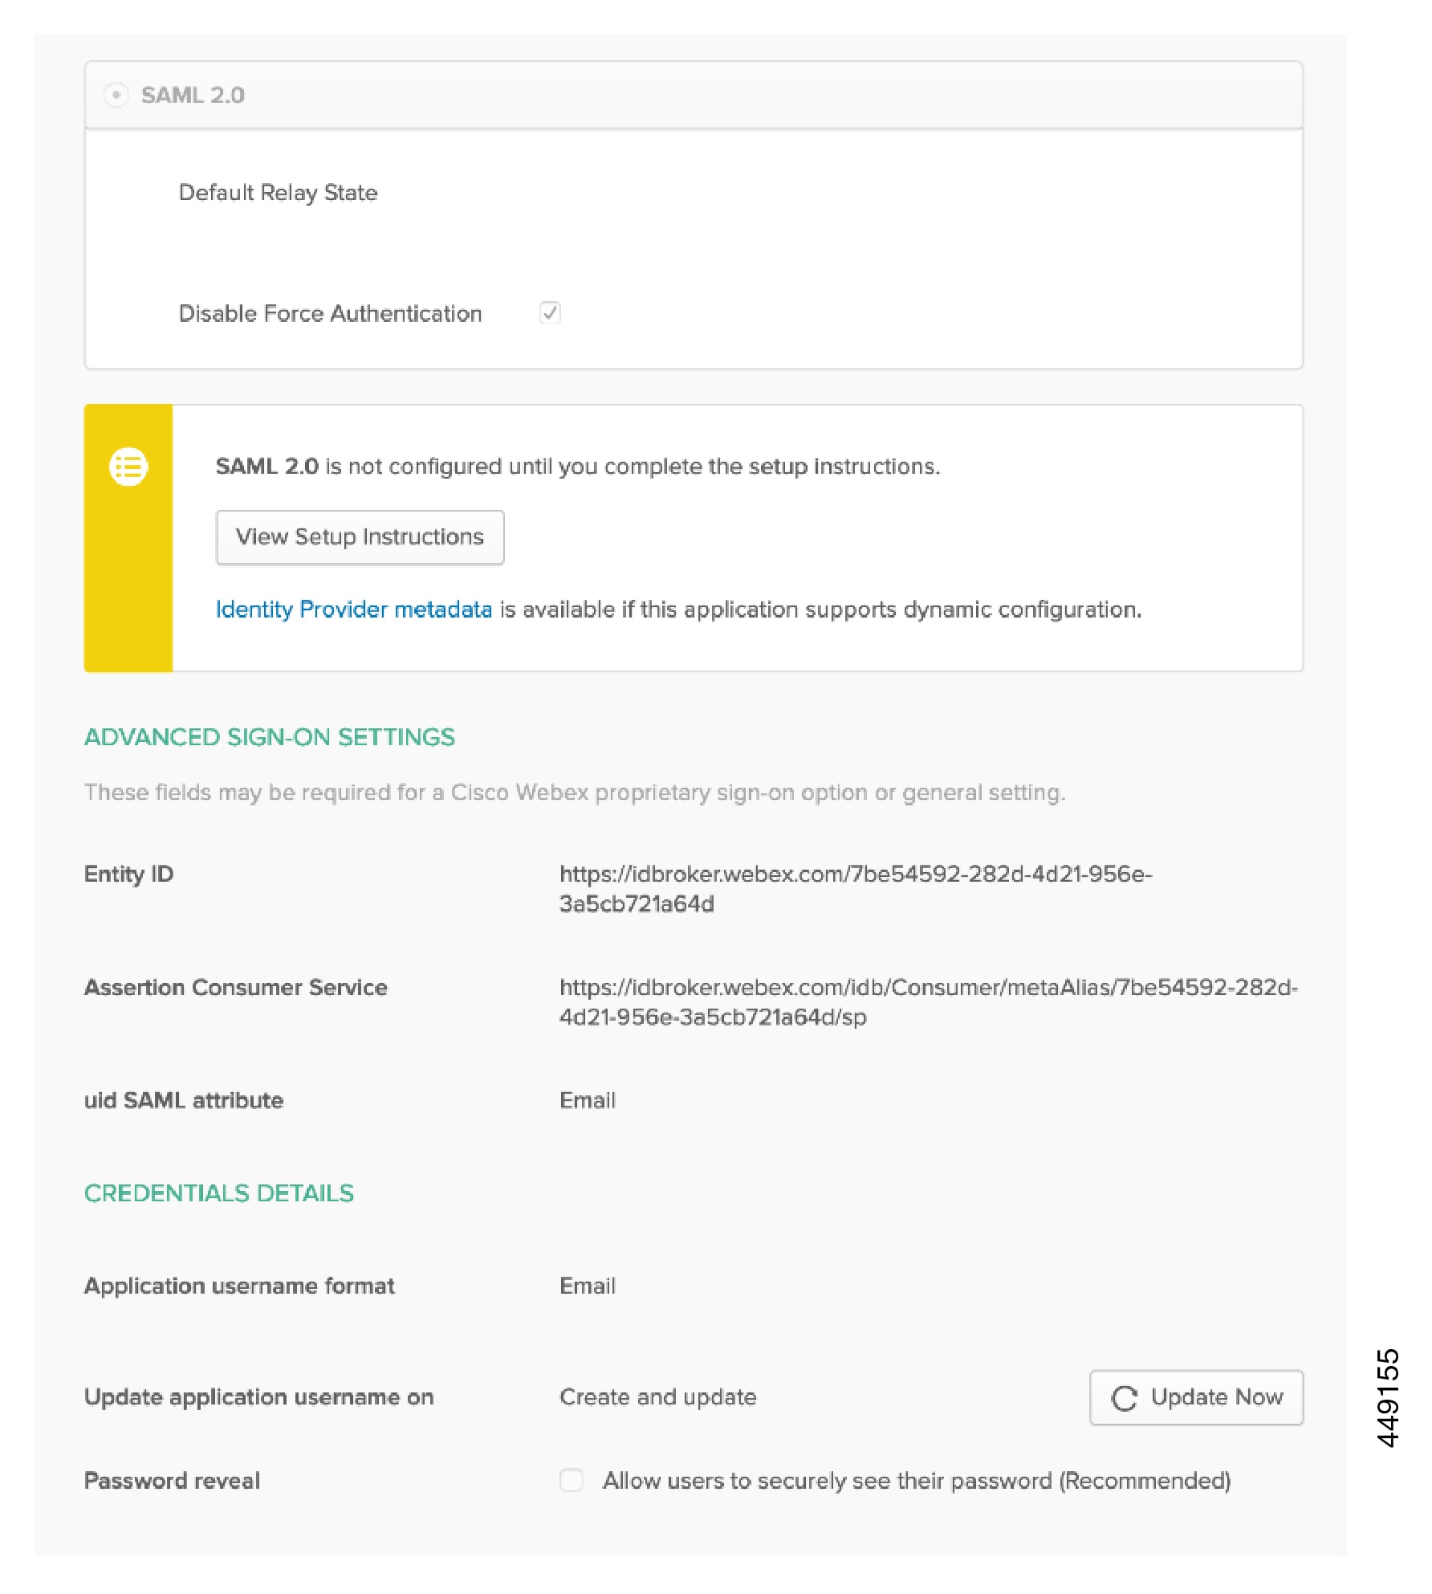The image size is (1432, 1594).
Task: Click the Disable Force Authentication label
Action: pos(330,313)
